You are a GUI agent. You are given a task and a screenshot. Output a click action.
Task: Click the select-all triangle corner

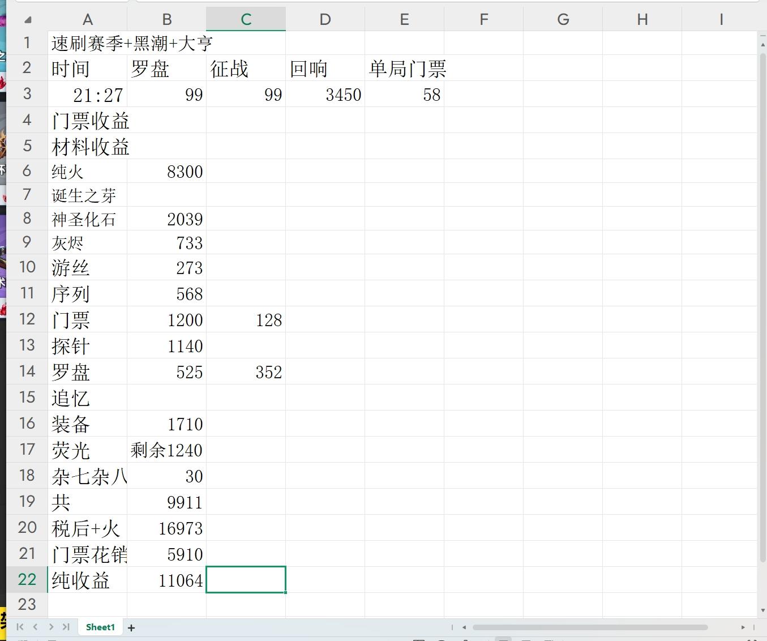[28, 20]
